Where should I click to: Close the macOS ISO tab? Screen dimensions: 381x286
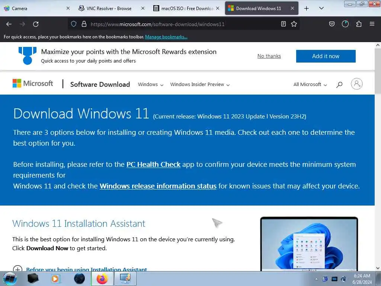click(218, 8)
